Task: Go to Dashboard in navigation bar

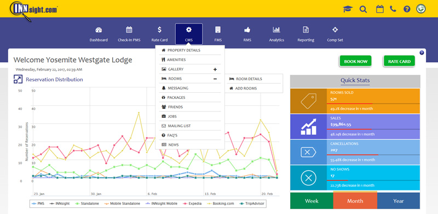Action: pos(99,34)
